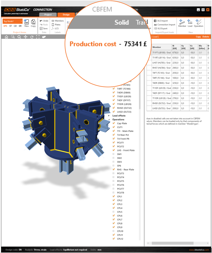Uncheck member T4DR (DB69)
Image resolution: width=212 pixels, height=253 pixels.
(x=114, y=93)
